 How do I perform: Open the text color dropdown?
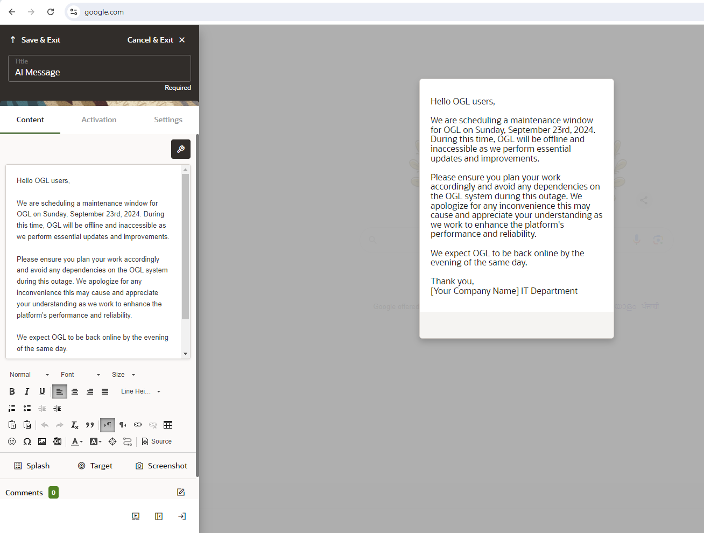tap(77, 441)
